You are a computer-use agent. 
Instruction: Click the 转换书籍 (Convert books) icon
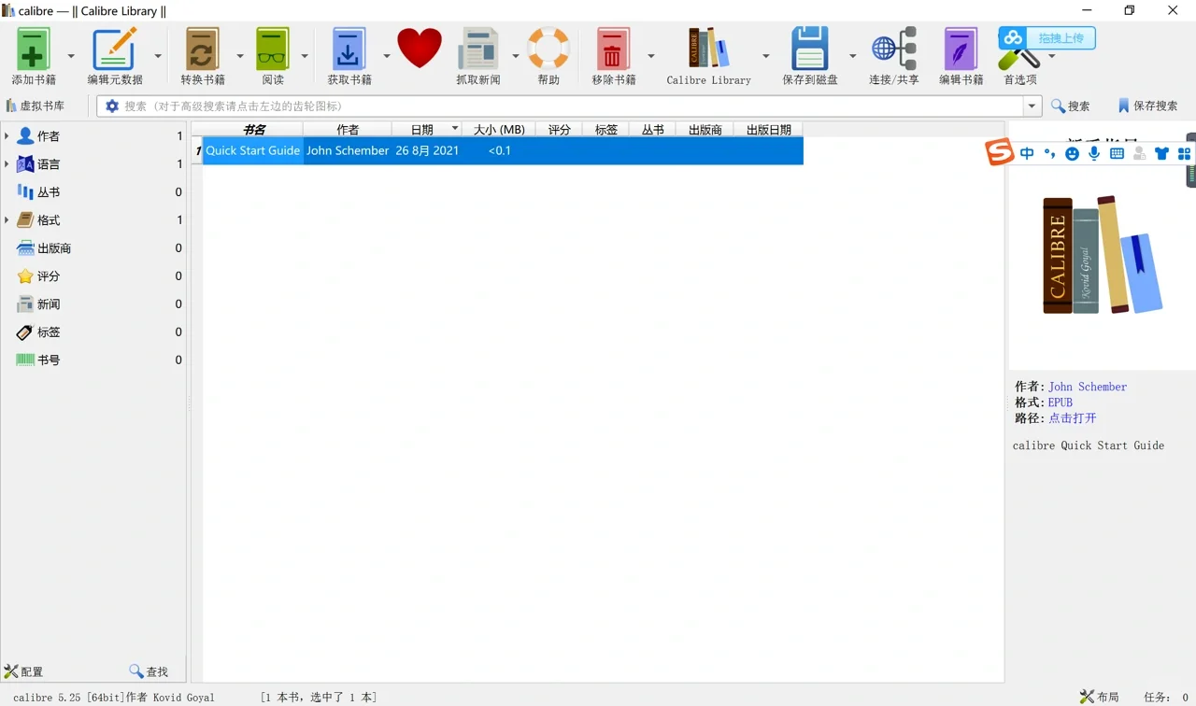tap(202, 48)
